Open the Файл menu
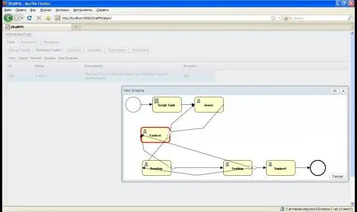Image resolution: width=357 pixels, height=212 pixels. 8,10
